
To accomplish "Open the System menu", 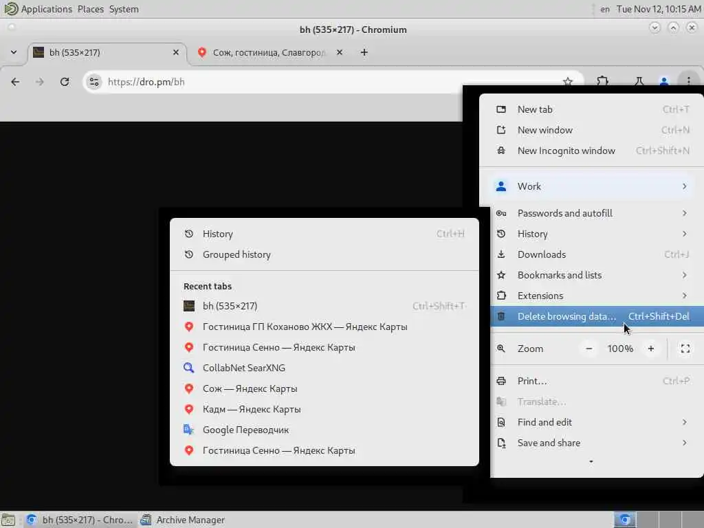I will 124,9.
